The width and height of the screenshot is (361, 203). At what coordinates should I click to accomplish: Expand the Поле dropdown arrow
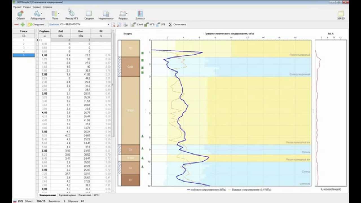point(58,14)
